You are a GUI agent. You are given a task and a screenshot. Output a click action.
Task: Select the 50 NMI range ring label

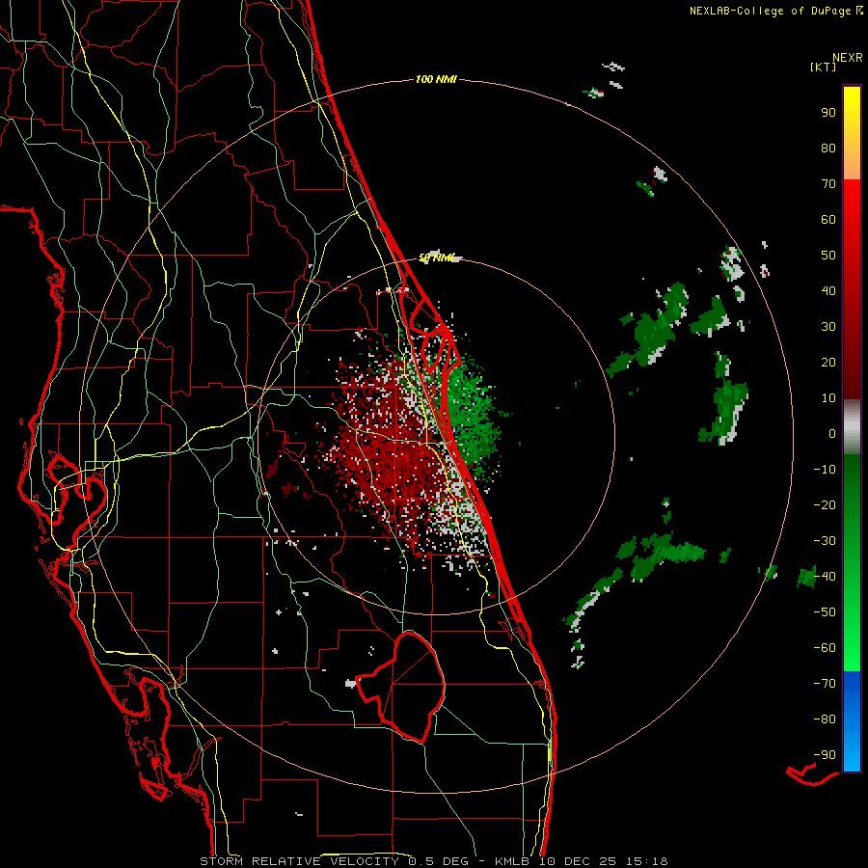tap(436, 258)
